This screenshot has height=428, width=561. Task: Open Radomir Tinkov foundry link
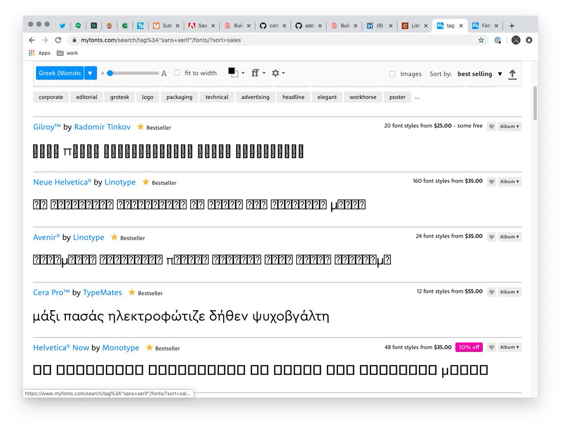click(x=102, y=127)
